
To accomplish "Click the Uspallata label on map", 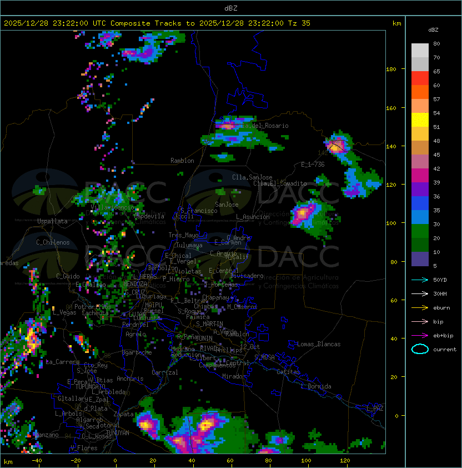I will pos(52,221).
